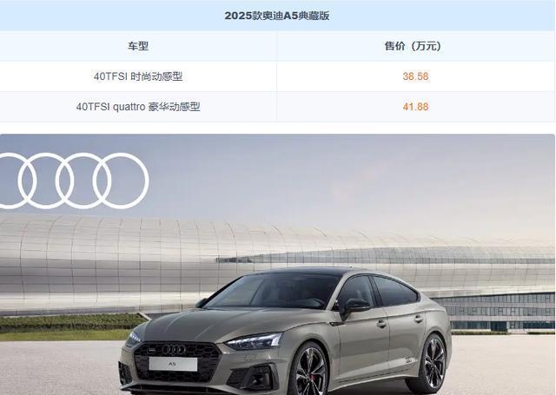The height and width of the screenshot is (395, 556).
Task: Click the car's windshield
Action: [x=272, y=291]
